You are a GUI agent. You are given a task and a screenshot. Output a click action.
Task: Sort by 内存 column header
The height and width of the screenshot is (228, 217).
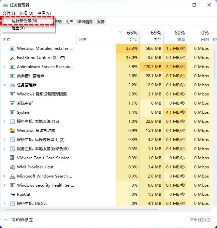point(156,36)
